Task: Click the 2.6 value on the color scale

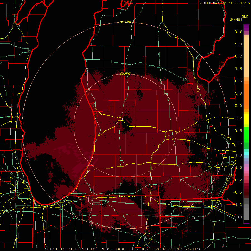Action: tap(238, 143)
